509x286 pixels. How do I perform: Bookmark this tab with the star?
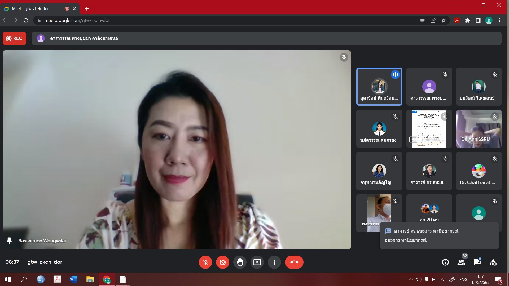tap(444, 20)
